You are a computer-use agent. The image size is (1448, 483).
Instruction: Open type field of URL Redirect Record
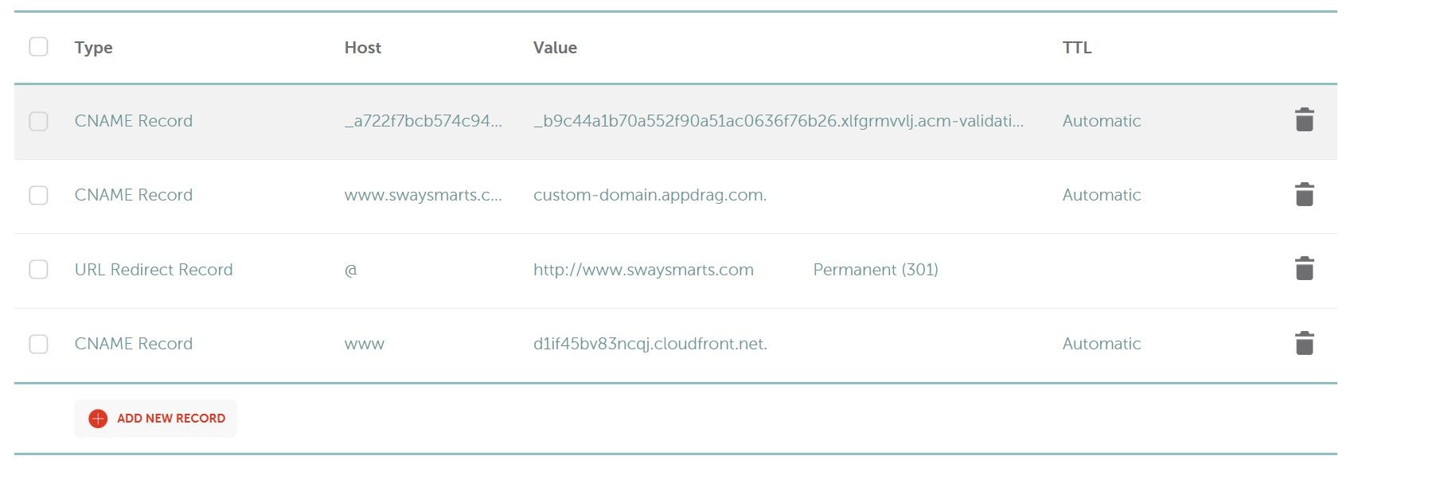[154, 270]
